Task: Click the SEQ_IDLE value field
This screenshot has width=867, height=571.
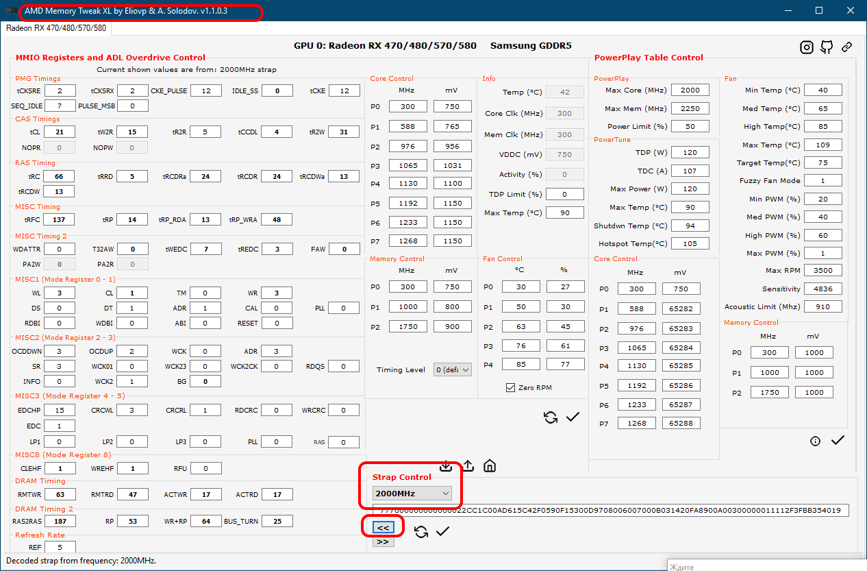Action: [x=61, y=106]
